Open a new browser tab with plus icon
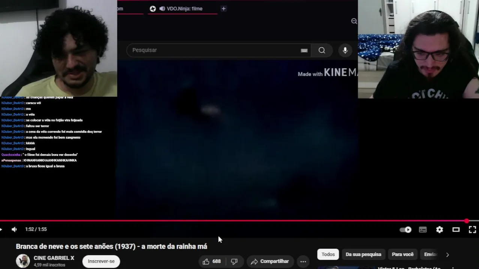479x269 pixels. point(223,9)
